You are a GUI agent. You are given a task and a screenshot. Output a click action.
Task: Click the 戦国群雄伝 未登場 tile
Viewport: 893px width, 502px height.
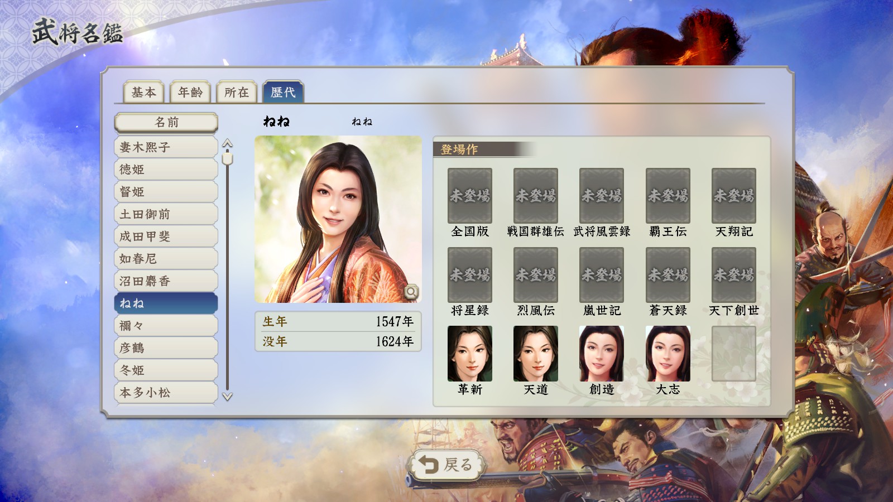click(536, 196)
